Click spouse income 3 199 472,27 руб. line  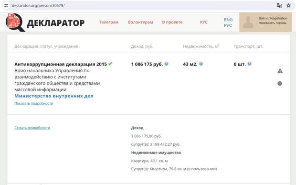pos(156,144)
